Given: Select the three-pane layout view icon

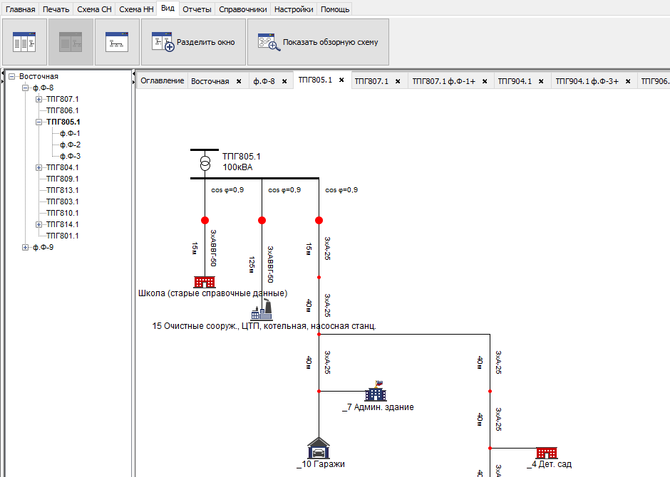Looking at the screenshot, I should coord(24,42).
